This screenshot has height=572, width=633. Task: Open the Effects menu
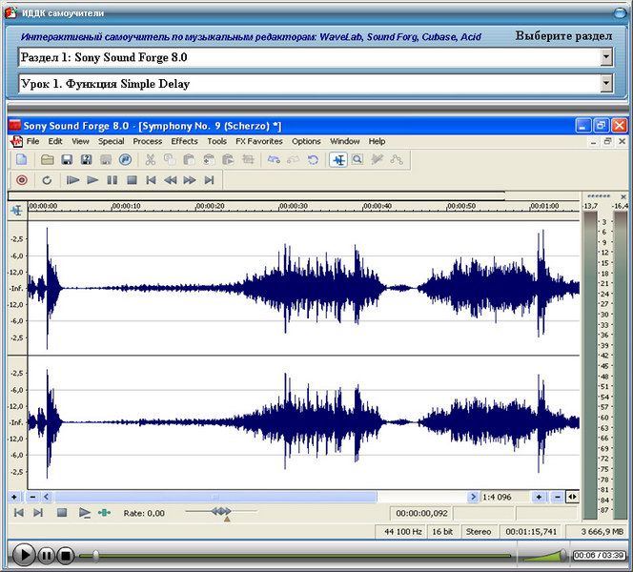pos(184,141)
